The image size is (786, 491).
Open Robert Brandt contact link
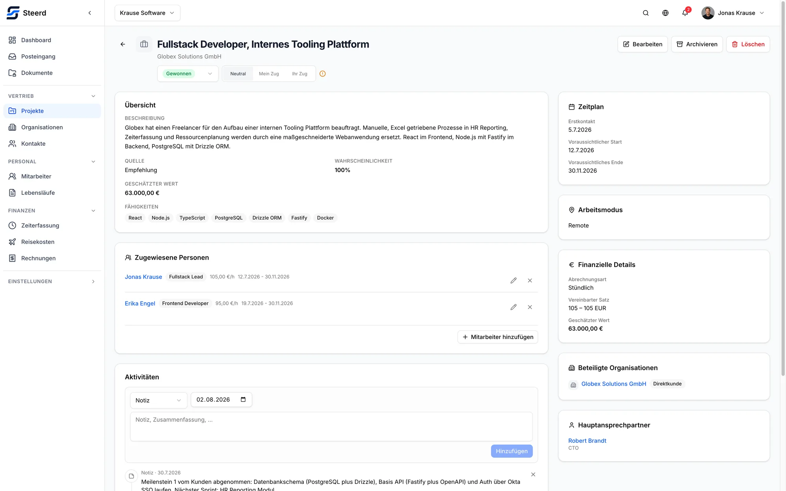[x=587, y=441]
